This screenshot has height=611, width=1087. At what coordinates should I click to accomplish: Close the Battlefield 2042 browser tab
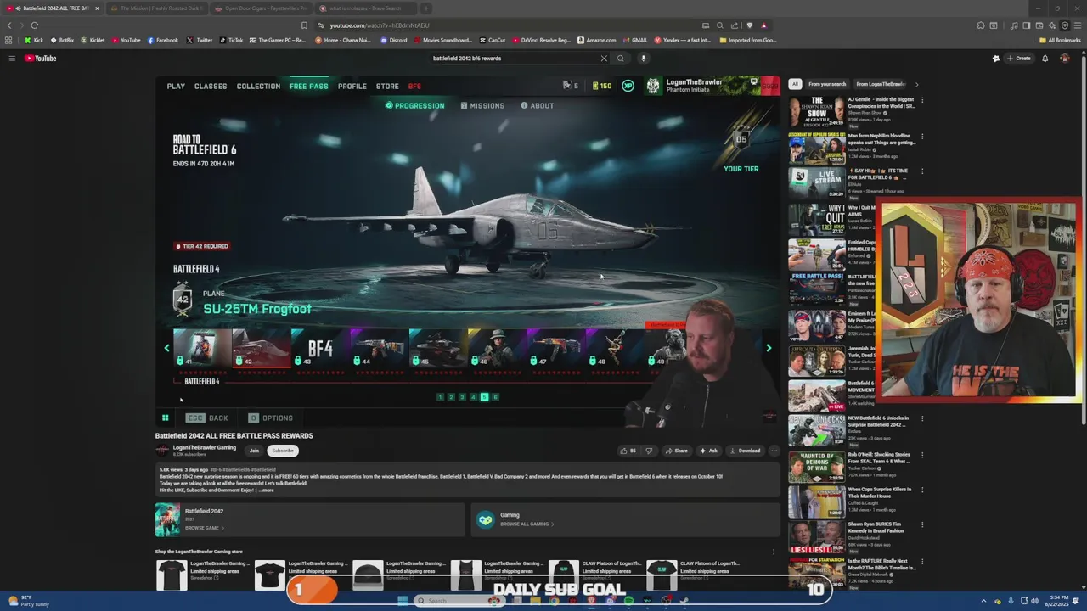[97, 8]
